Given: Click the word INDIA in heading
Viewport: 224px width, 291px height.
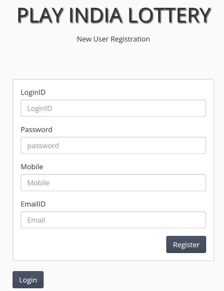Looking at the screenshot, I should (x=96, y=15).
